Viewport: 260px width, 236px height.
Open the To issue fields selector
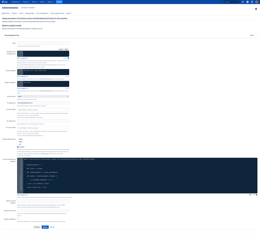point(43,110)
